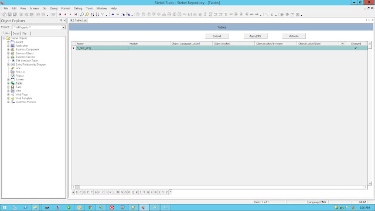Select the Web Page tree item

(x=22, y=94)
